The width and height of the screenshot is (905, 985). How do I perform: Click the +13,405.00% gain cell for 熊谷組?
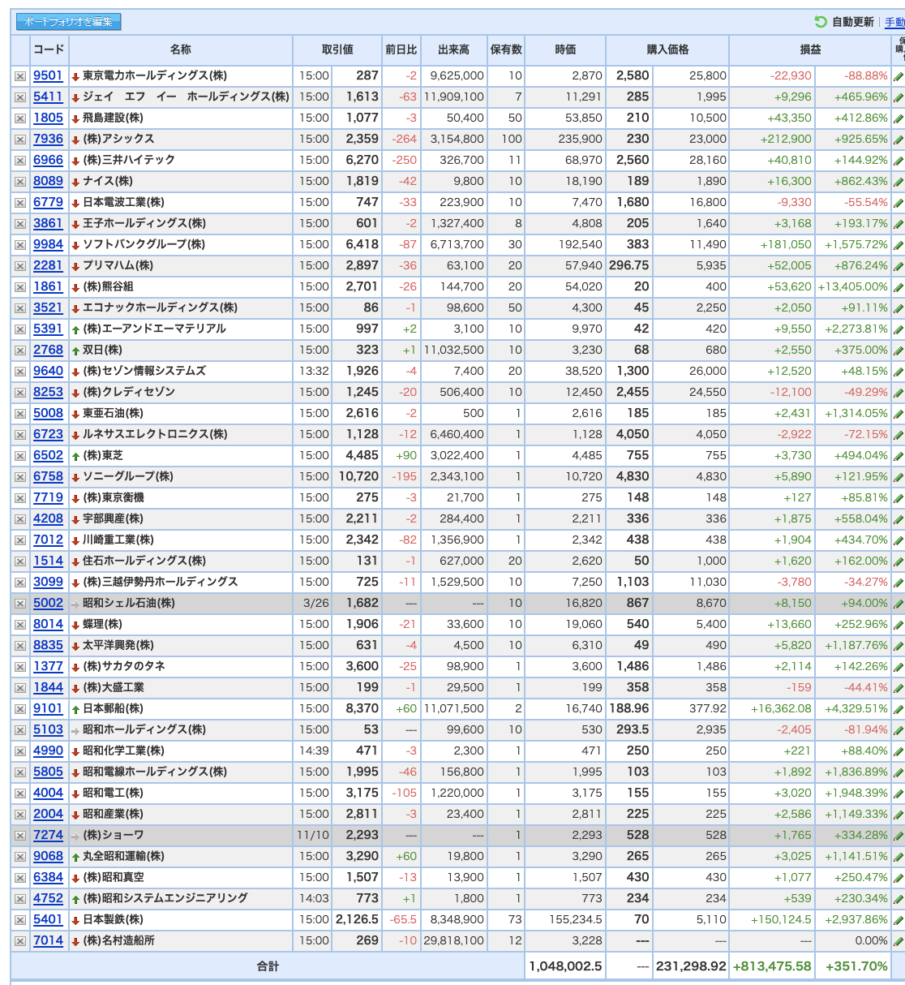(852, 286)
